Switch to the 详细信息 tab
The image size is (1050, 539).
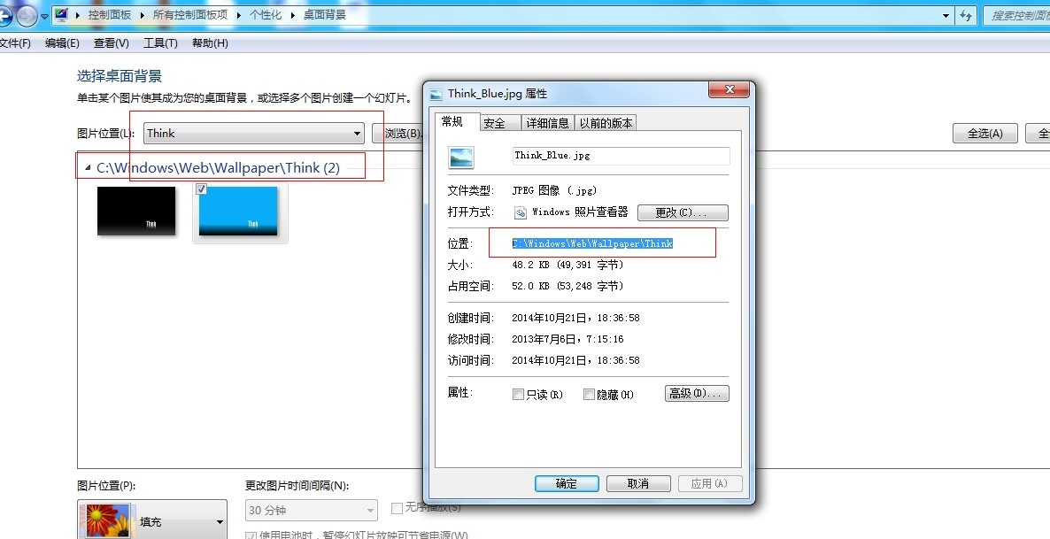[x=547, y=122]
